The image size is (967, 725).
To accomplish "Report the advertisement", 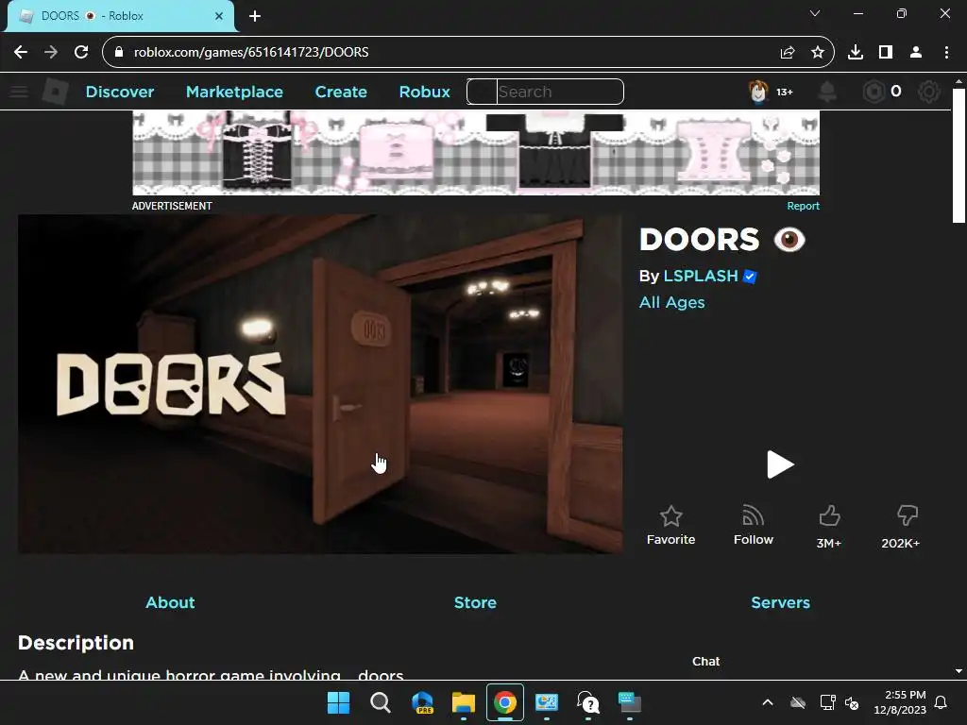I will [803, 206].
